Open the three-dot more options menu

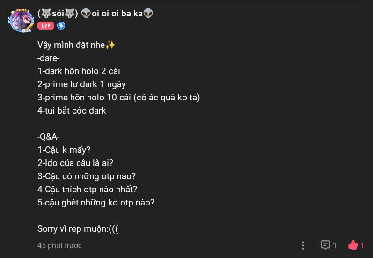click(x=303, y=245)
